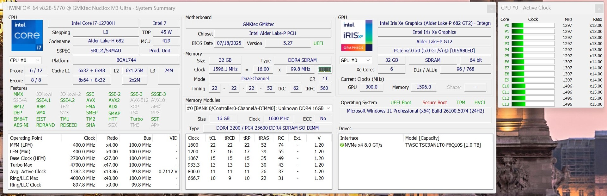Open the CPU #0 selector dropdown

pyautogui.click(x=25, y=60)
